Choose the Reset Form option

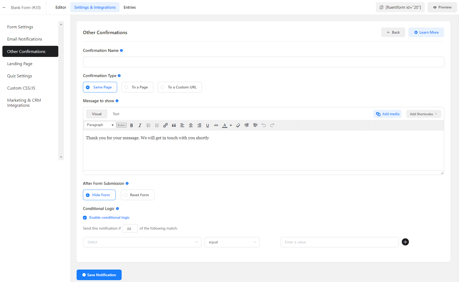pos(138,195)
